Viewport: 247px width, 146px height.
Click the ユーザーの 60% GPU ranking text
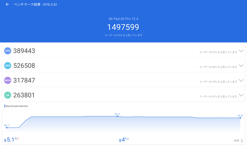point(218,67)
